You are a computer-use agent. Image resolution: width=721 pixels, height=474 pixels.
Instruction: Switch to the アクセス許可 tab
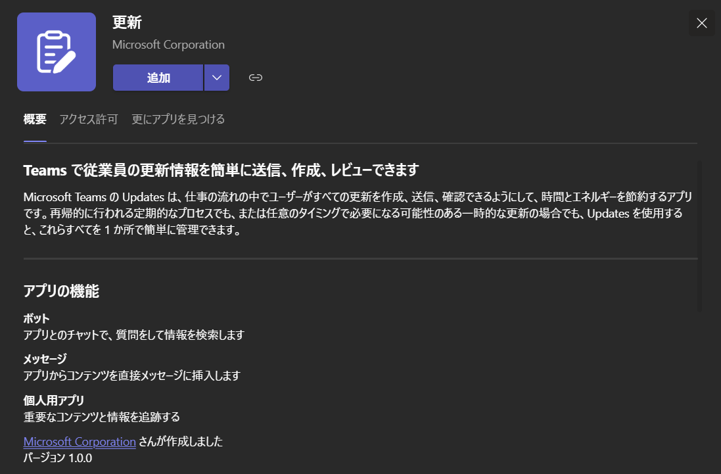tap(89, 120)
